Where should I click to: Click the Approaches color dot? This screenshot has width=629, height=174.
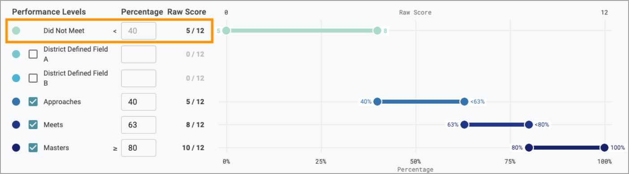coord(16,102)
